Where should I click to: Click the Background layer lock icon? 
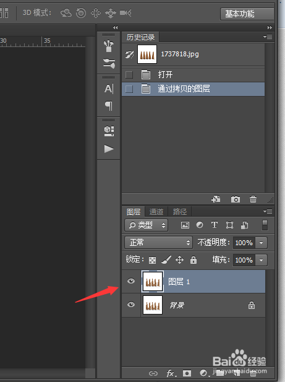click(252, 305)
